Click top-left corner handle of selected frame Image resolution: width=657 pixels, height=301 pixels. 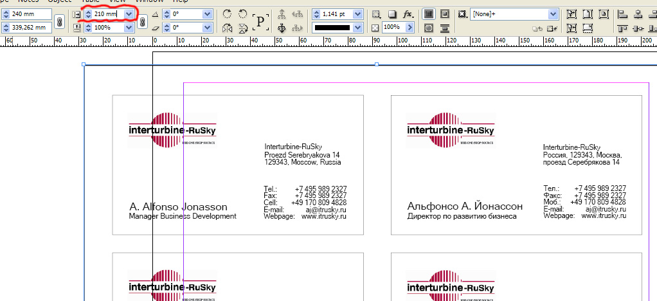(84, 64)
